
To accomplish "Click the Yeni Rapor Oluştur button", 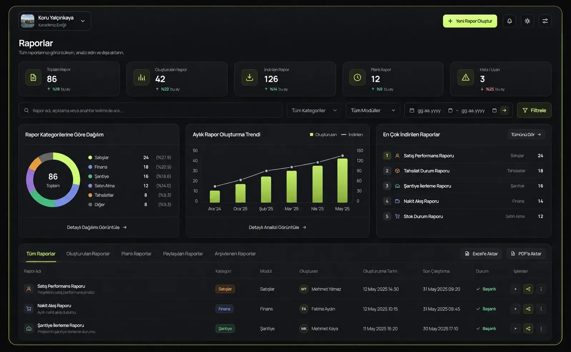I will coord(470,21).
